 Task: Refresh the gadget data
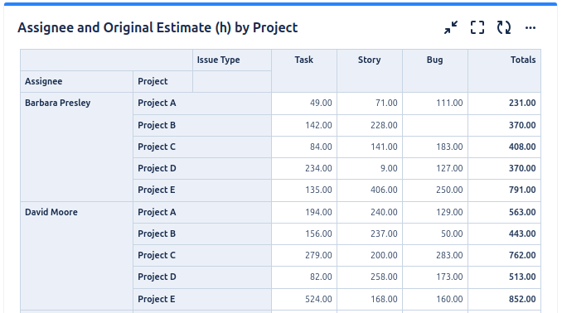pos(504,27)
